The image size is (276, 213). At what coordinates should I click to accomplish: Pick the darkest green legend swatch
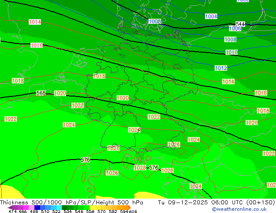point(64,207)
